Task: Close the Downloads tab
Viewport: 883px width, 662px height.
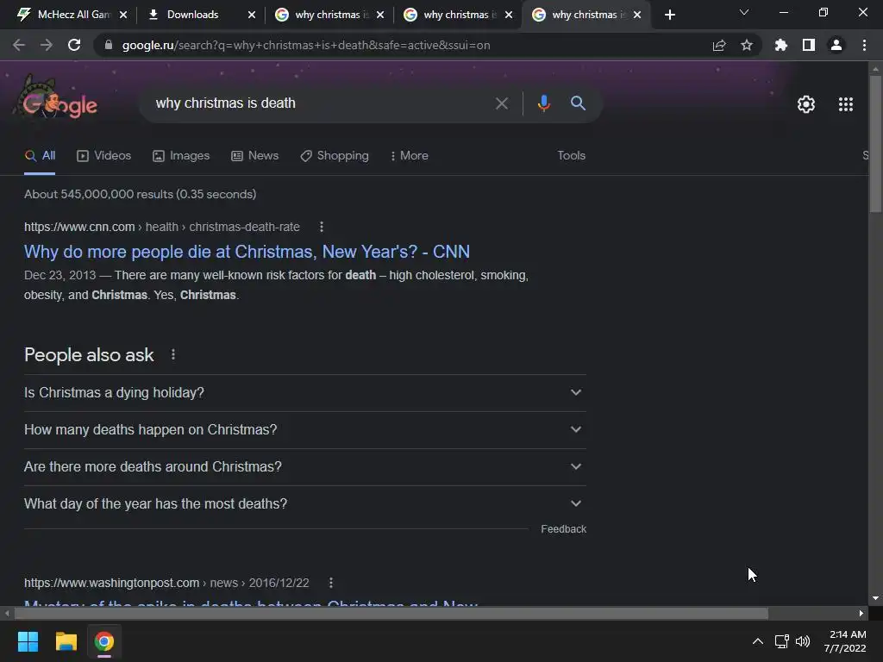Action: (252, 15)
